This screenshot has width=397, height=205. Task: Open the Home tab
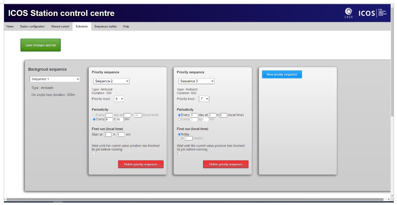point(10,26)
